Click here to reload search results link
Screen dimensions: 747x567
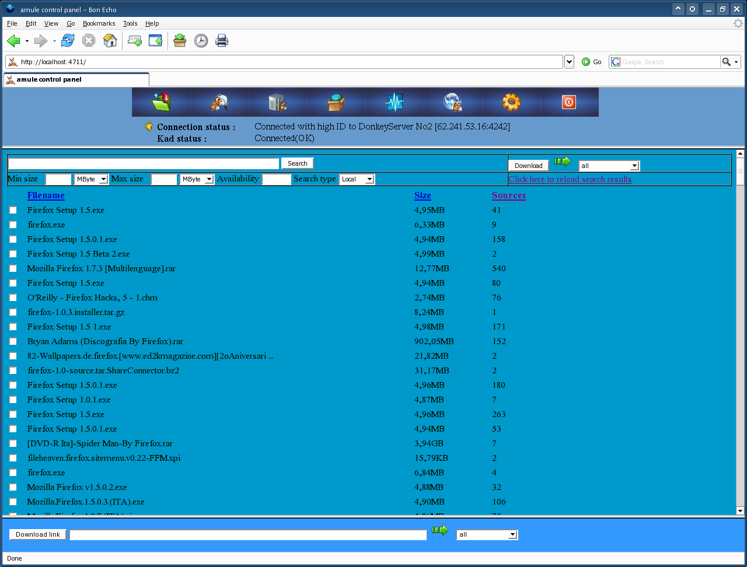tap(570, 179)
